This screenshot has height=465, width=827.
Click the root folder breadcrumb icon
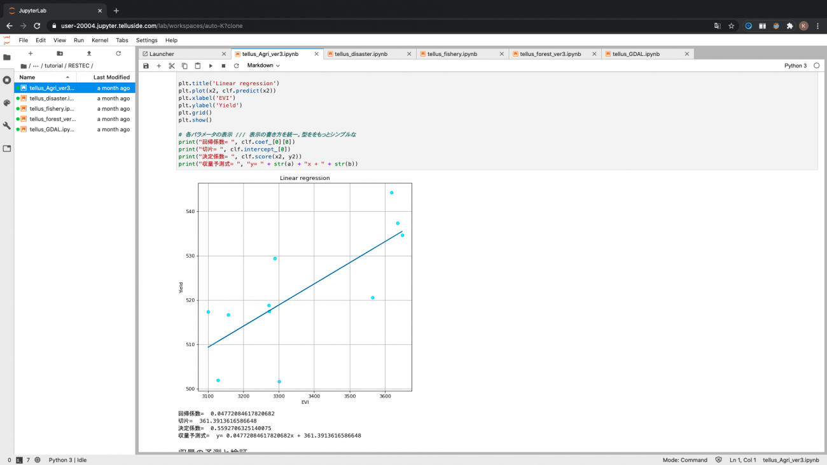[24, 66]
